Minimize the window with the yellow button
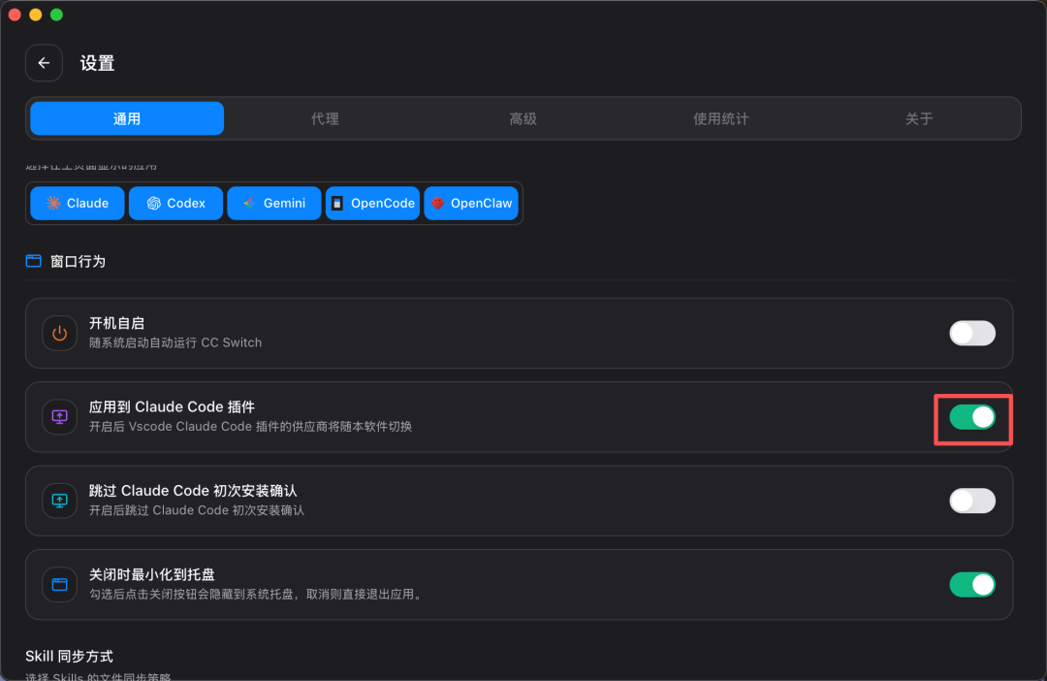Screen dimensions: 1047x681 (x=36, y=15)
